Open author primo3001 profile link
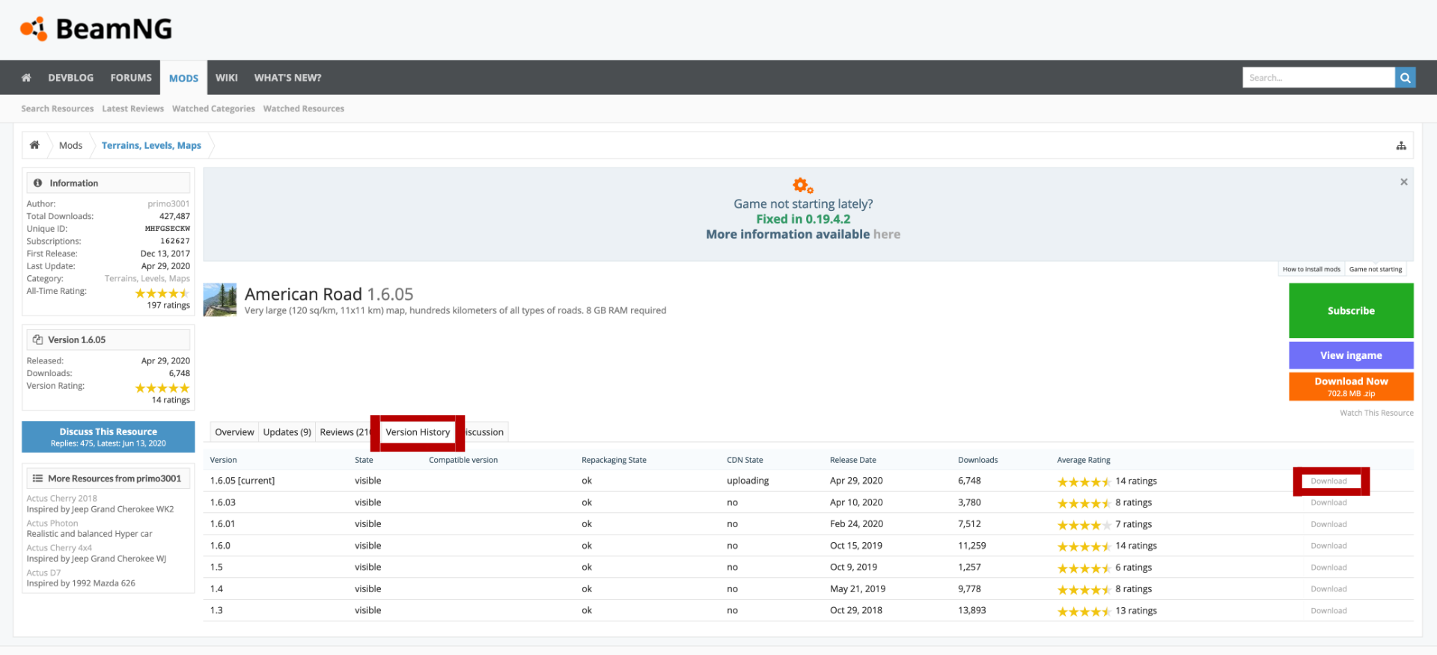This screenshot has width=1437, height=655. (x=168, y=203)
